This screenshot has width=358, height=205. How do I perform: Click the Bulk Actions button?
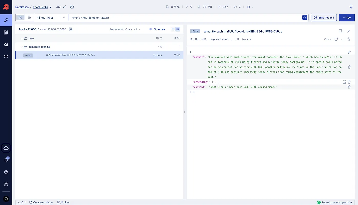tap(324, 18)
